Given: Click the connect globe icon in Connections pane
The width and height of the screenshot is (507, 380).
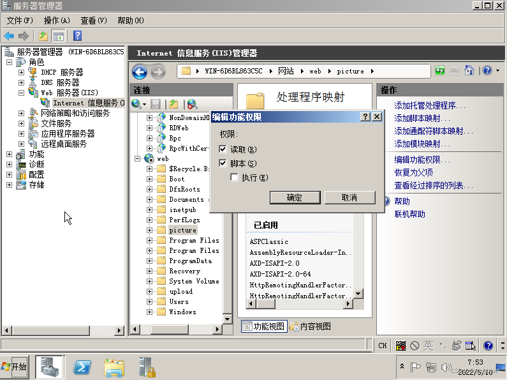Looking at the screenshot, I should 136,104.
